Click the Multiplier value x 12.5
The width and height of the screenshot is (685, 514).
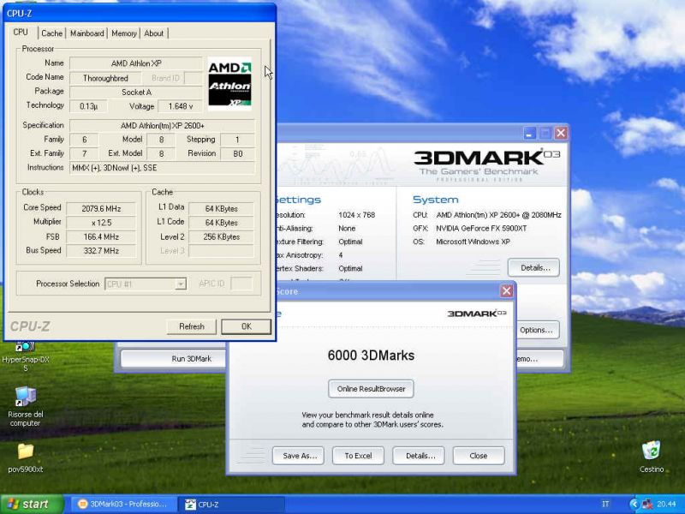tap(101, 223)
